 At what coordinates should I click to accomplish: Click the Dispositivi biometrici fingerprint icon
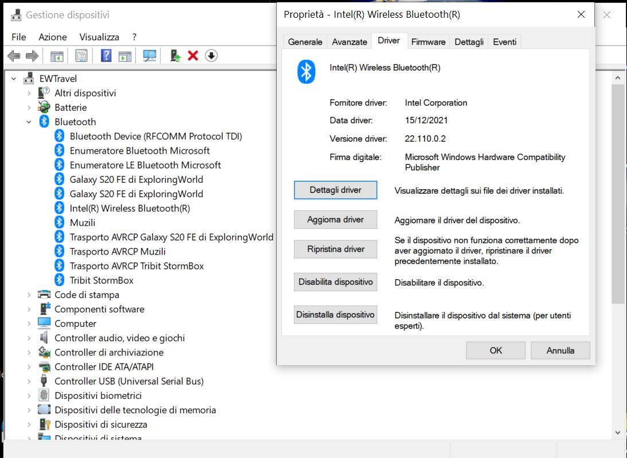[x=44, y=395]
